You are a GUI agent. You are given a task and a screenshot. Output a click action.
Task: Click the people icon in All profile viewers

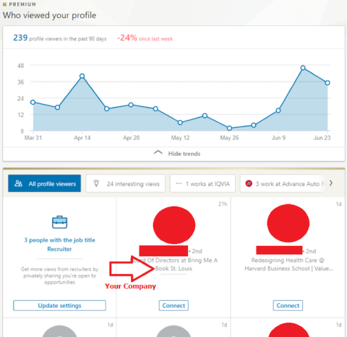coord(18,183)
